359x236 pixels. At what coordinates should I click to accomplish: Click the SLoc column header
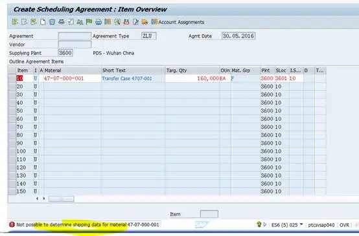[x=282, y=70]
